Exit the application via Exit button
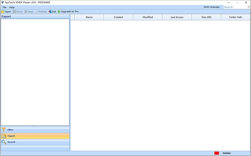Image resolution: width=251 pixels, height=156 pixels. [x=52, y=12]
